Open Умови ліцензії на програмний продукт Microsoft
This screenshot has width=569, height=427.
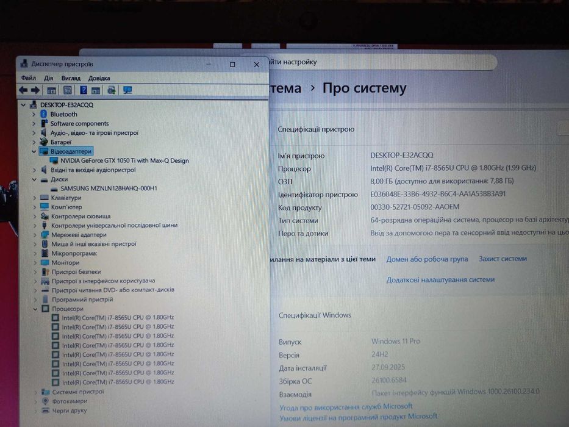click(358, 417)
